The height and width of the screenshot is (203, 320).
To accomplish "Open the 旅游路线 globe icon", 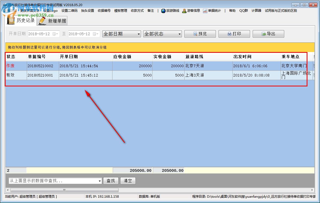I will click(164, 11).
